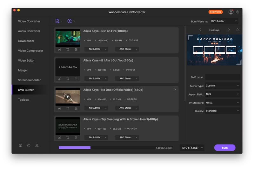Play the No One video thumbnail
Image resolution: width=254 pixels, height=169 pixels.
tap(68, 97)
